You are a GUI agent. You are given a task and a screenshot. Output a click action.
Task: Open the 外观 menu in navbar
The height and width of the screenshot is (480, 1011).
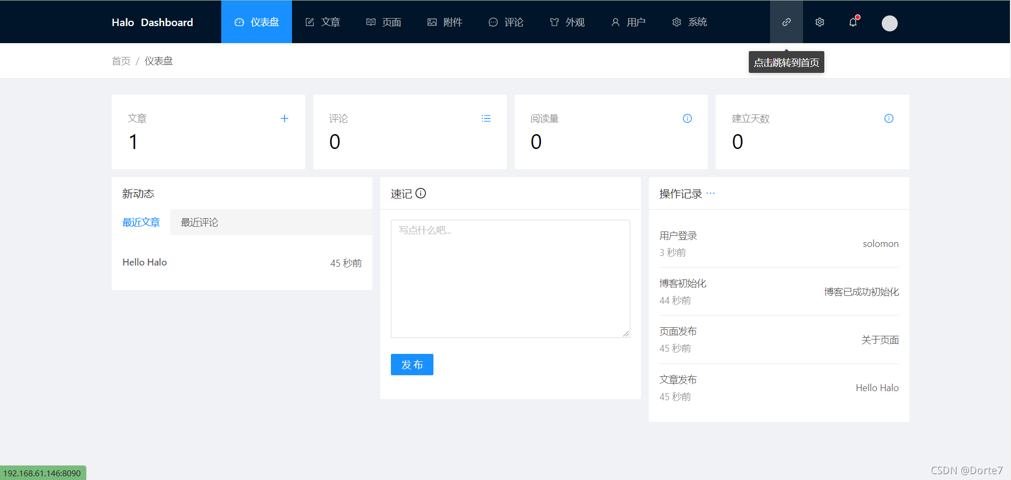567,22
